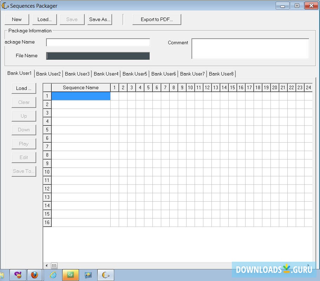Move sequence Down
Viewport: 320px width, 281px height.
(24, 130)
